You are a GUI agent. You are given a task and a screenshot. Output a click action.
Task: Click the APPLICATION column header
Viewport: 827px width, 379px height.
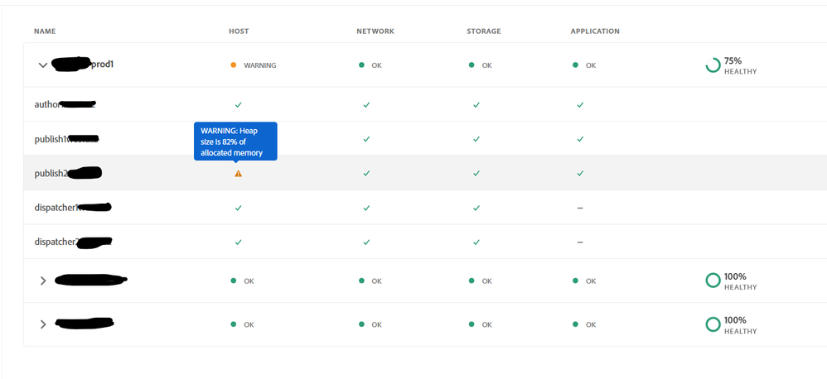595,31
